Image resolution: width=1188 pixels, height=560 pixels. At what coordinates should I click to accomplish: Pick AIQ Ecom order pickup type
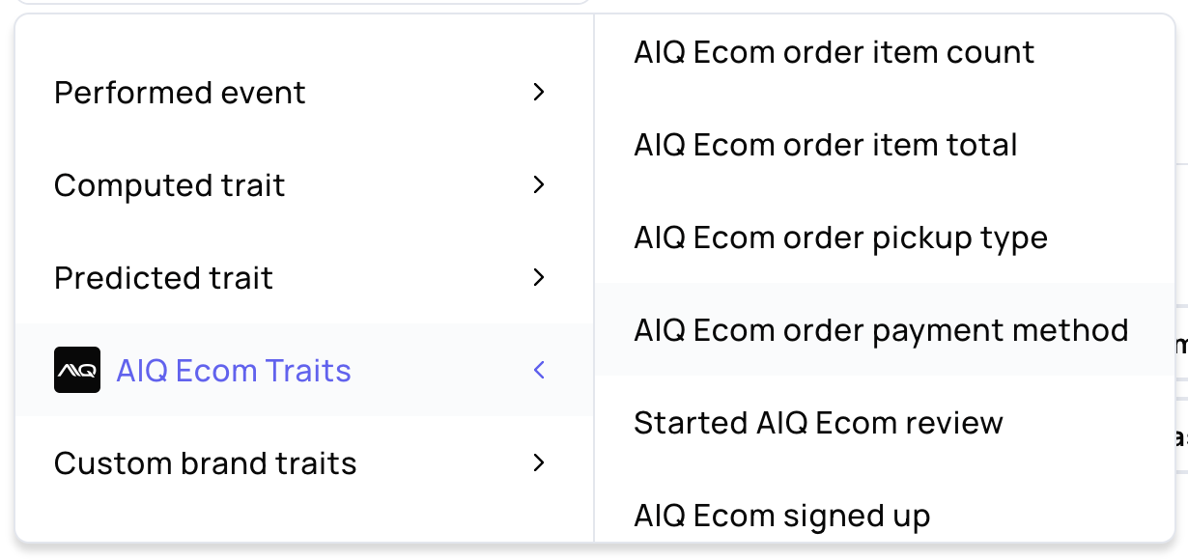click(840, 238)
